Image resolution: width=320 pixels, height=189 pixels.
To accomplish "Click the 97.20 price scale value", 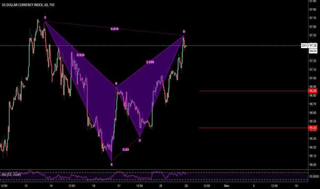I will click(313, 61).
